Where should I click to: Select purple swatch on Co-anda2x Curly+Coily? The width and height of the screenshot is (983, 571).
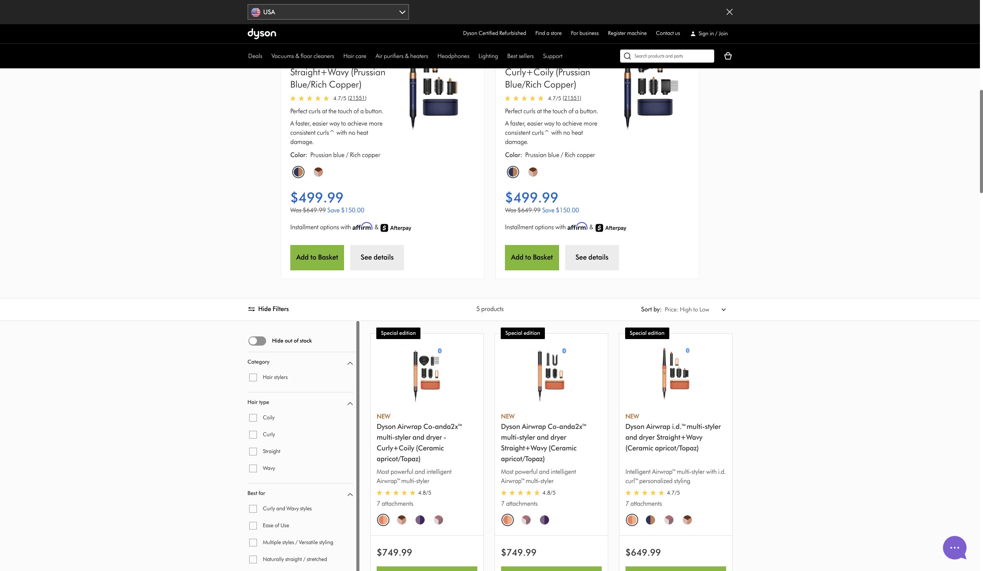coord(420,520)
